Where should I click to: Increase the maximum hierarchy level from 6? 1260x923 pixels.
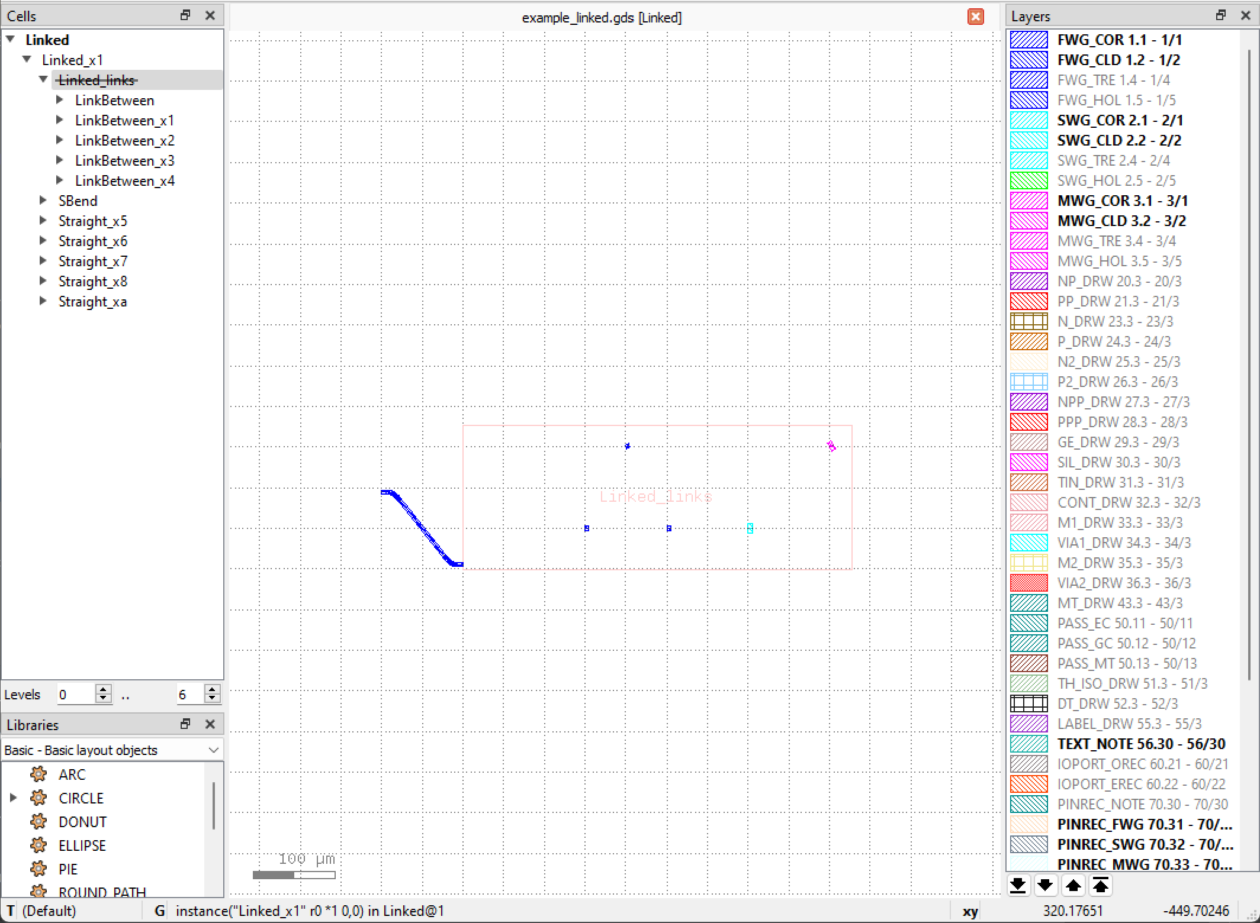[x=212, y=689]
